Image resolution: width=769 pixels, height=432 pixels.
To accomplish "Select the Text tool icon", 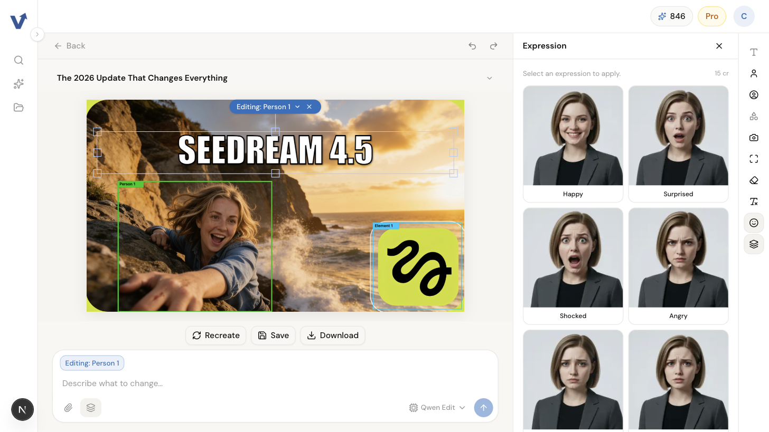I will [x=754, y=52].
